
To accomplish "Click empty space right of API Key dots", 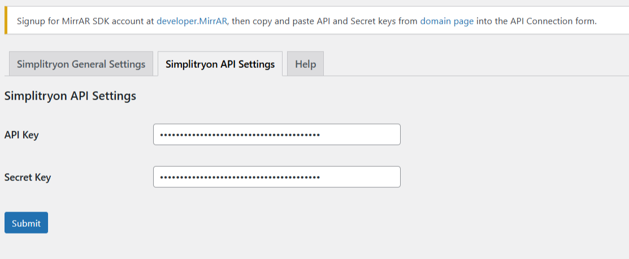I will [x=359, y=135].
